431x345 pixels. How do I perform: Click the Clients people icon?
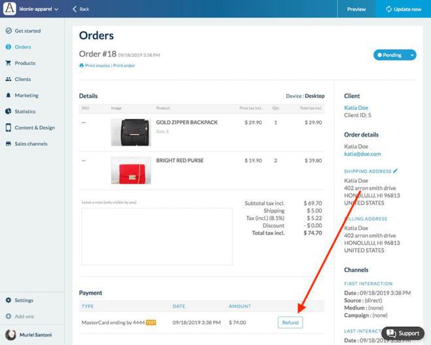(x=9, y=79)
